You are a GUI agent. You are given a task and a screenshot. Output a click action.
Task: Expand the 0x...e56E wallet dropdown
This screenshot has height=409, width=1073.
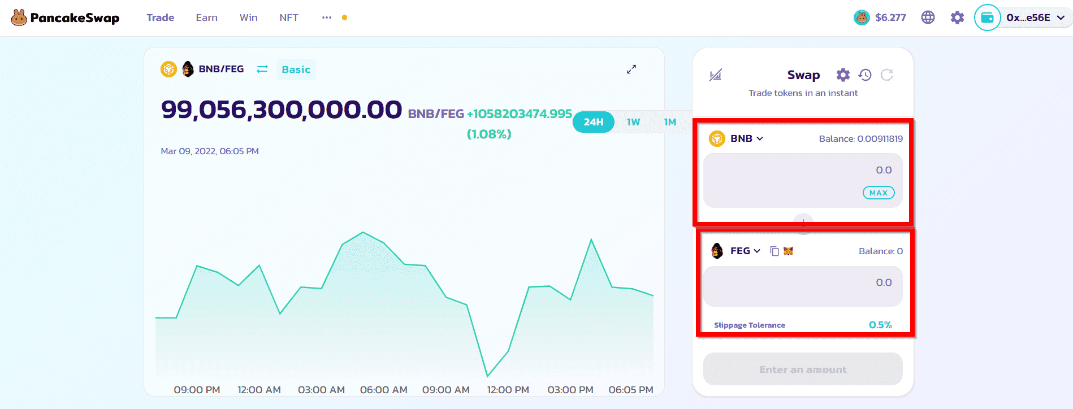pyautogui.click(x=1035, y=18)
